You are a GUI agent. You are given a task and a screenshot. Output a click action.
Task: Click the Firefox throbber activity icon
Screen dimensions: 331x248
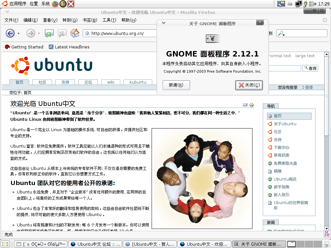325,20
